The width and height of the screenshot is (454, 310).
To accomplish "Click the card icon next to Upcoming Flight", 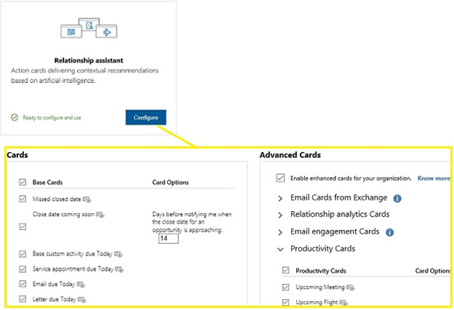I will coord(341,302).
